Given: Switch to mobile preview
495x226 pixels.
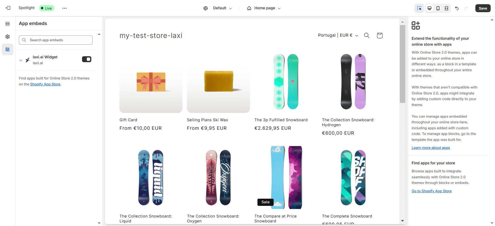Looking at the screenshot, I should click(x=438, y=8).
